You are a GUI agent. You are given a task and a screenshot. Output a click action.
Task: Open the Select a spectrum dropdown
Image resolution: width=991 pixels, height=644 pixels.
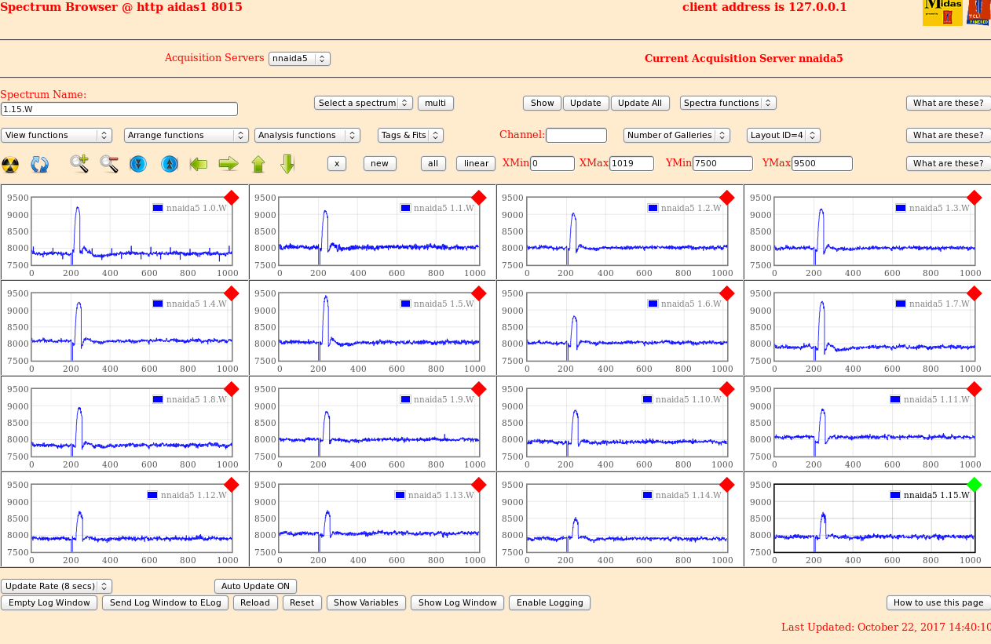click(364, 103)
